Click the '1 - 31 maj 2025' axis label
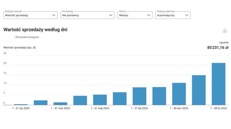The width and height of the screenshot is (231, 129). pyautogui.click(x=100, y=108)
